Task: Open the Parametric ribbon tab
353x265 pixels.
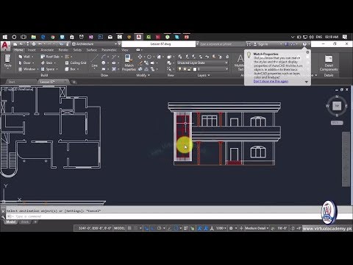Action: click(x=109, y=50)
